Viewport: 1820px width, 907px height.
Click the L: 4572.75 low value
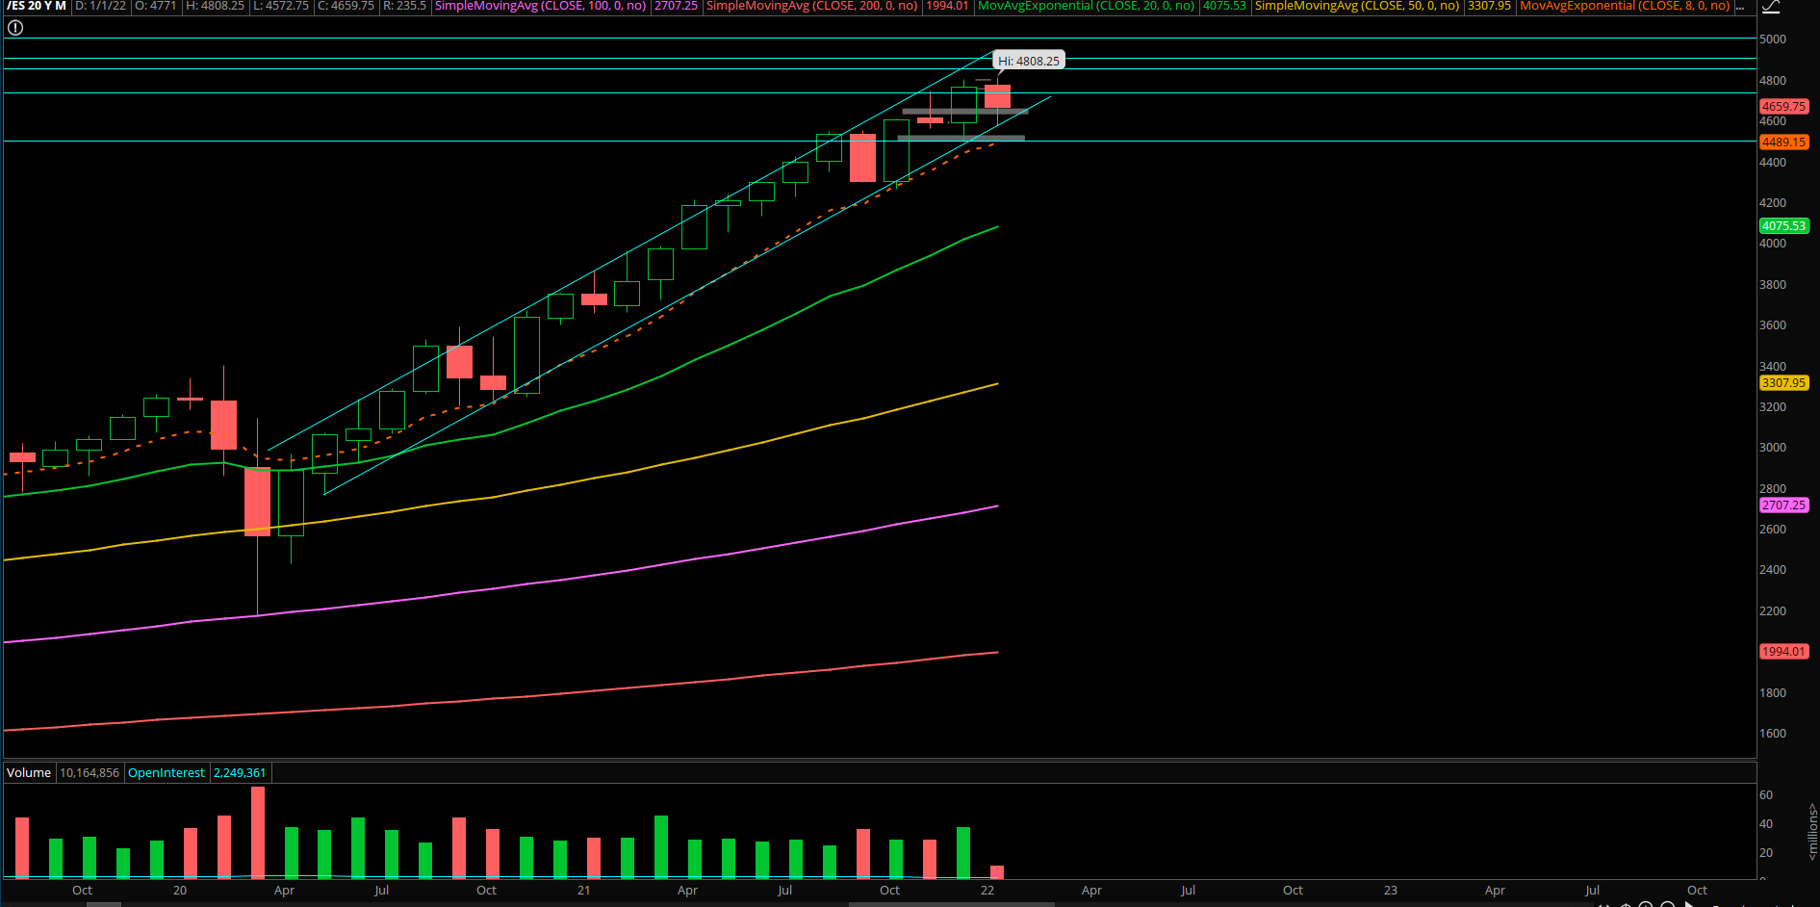tap(281, 6)
